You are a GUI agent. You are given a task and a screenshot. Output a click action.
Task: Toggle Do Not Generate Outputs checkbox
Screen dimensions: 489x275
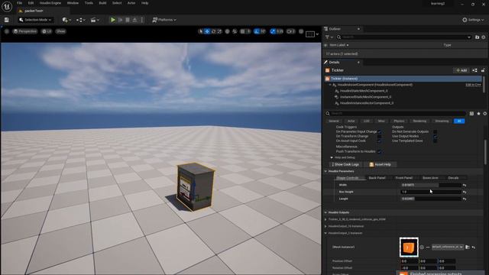435,132
